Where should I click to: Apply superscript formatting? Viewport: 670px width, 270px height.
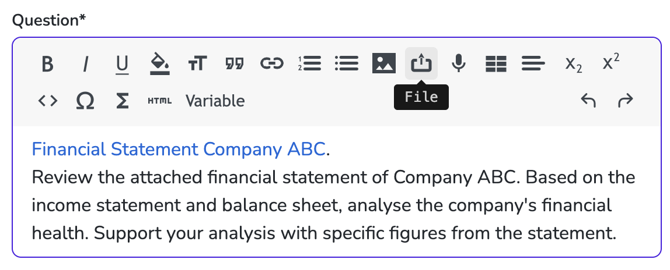[611, 62]
